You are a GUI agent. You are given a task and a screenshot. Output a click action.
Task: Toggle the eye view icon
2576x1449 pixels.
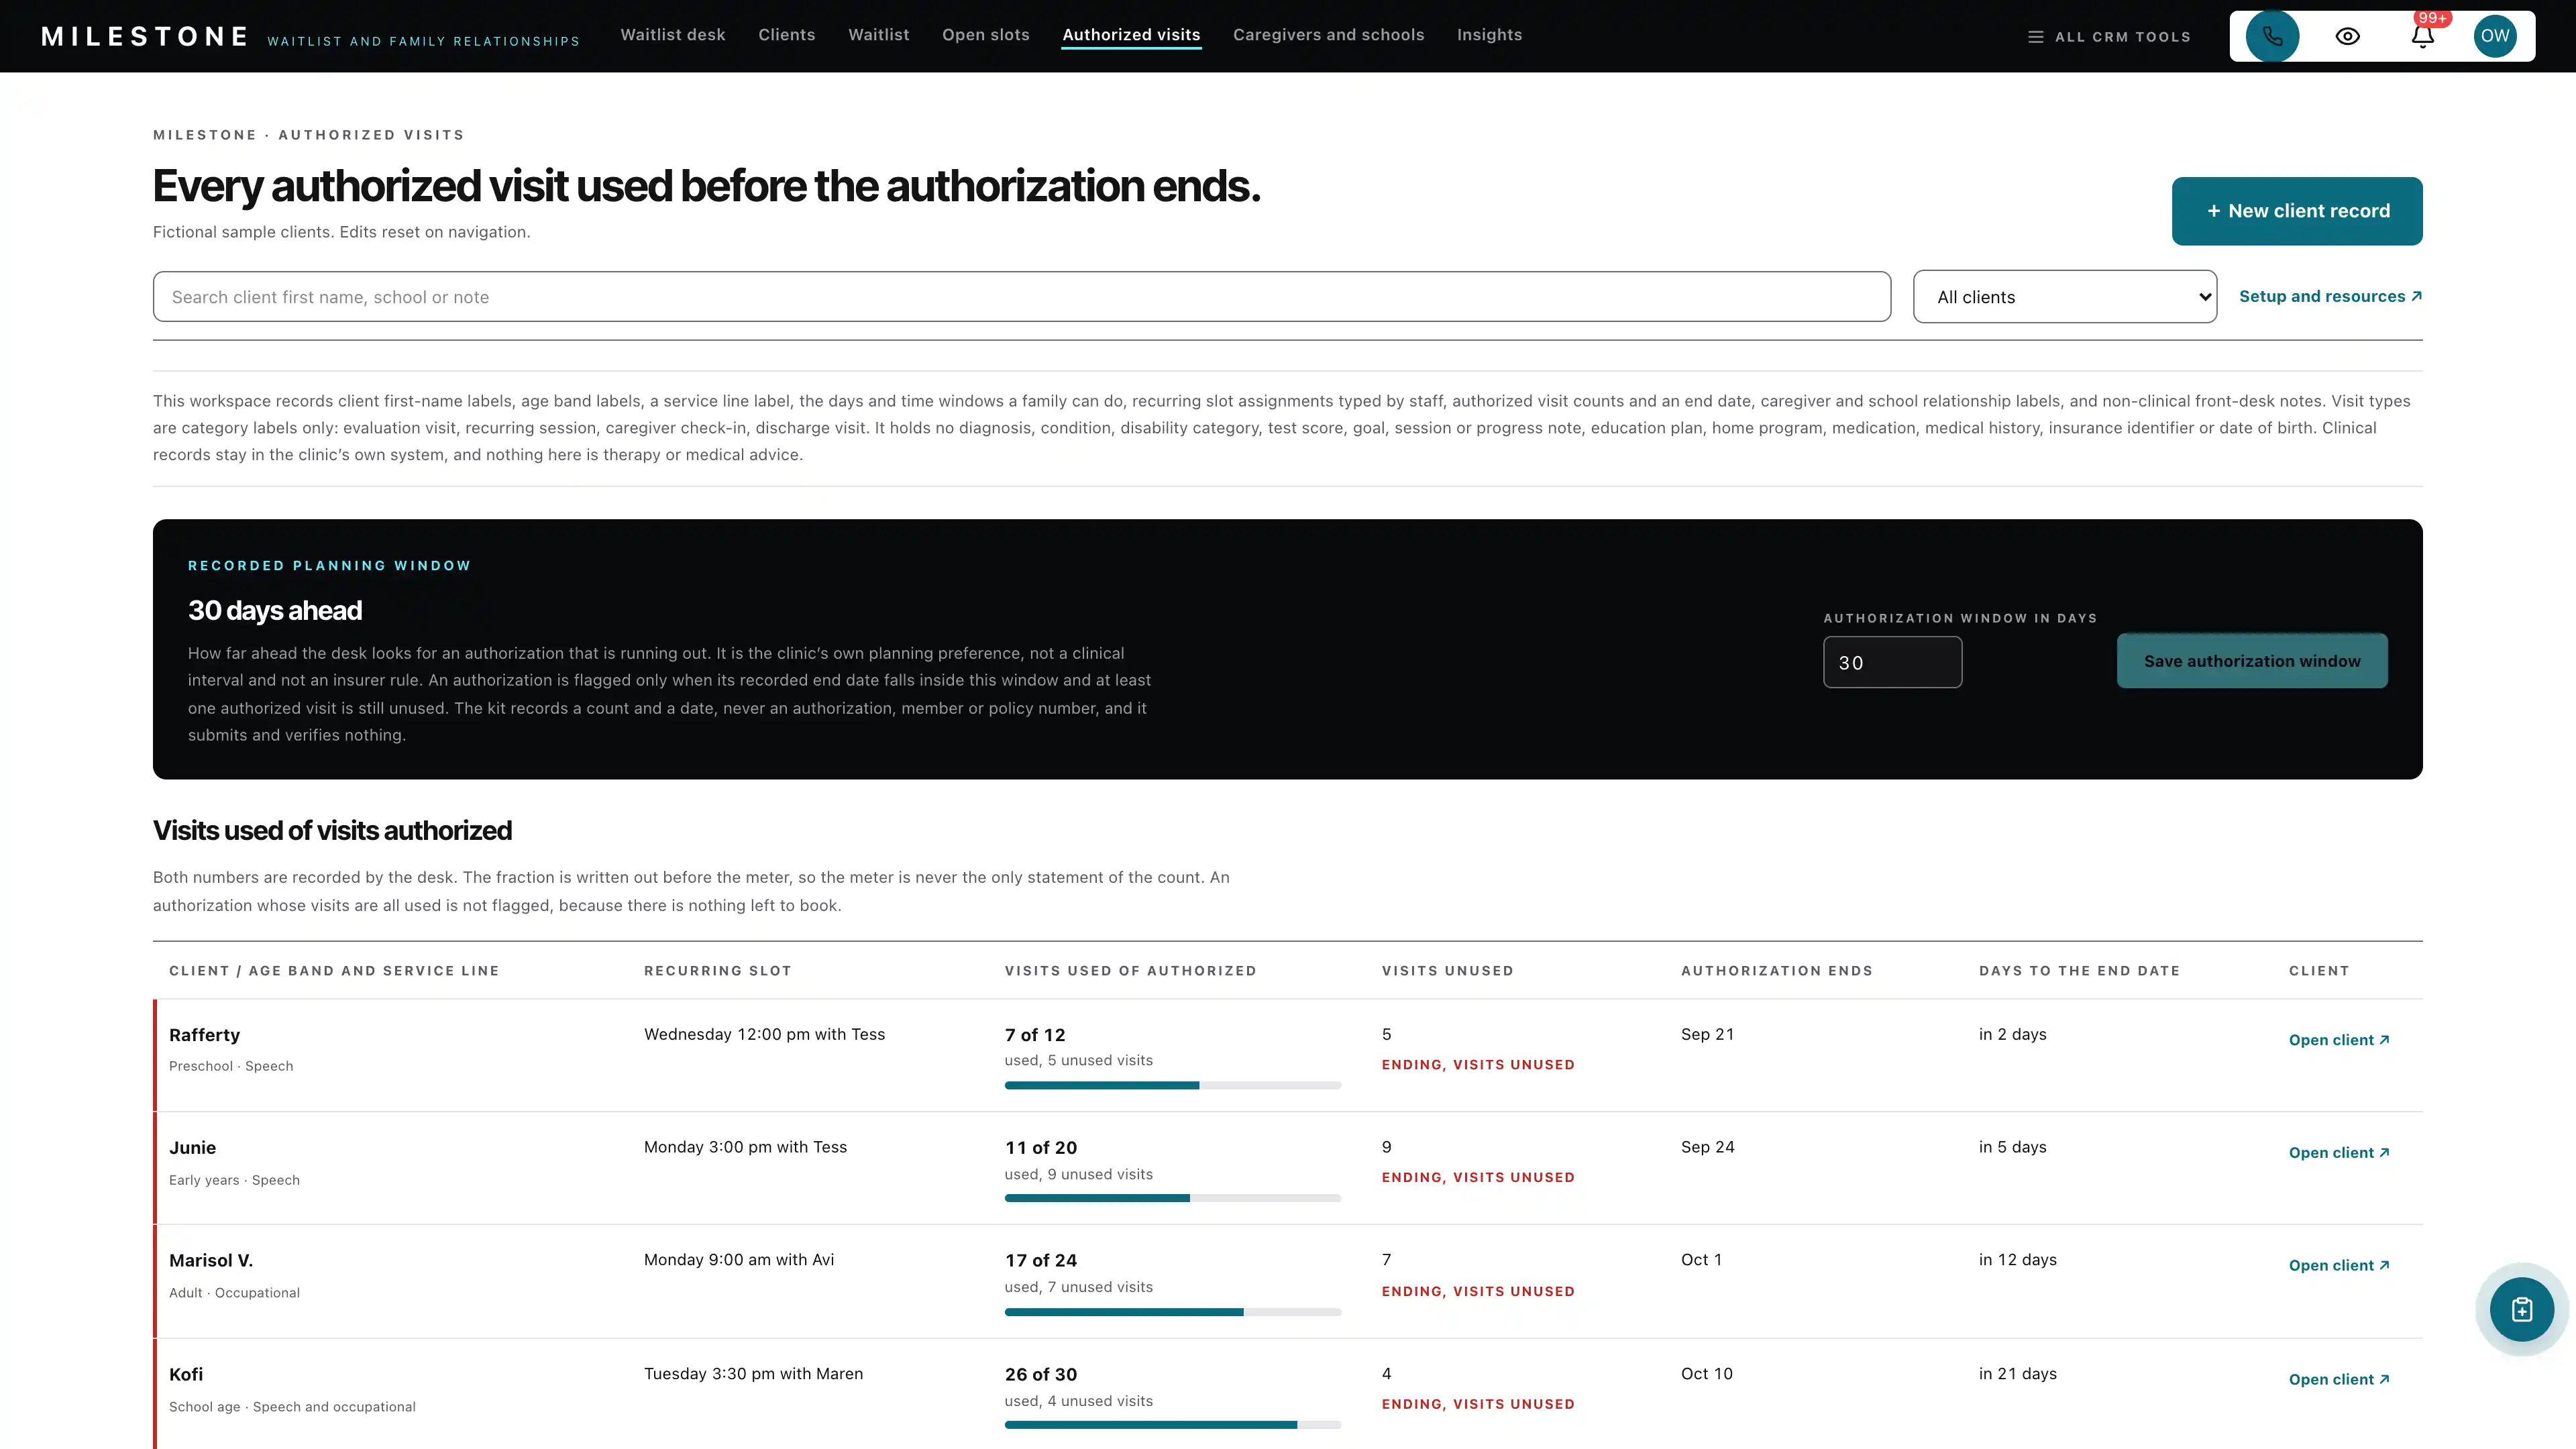[x=2347, y=36]
